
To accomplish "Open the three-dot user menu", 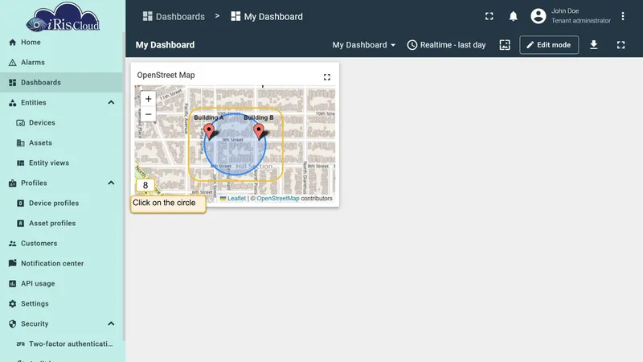I will pos(622,16).
